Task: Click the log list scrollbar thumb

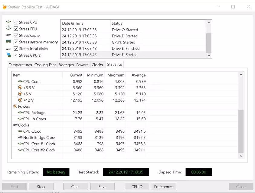Action: coord(209,43)
